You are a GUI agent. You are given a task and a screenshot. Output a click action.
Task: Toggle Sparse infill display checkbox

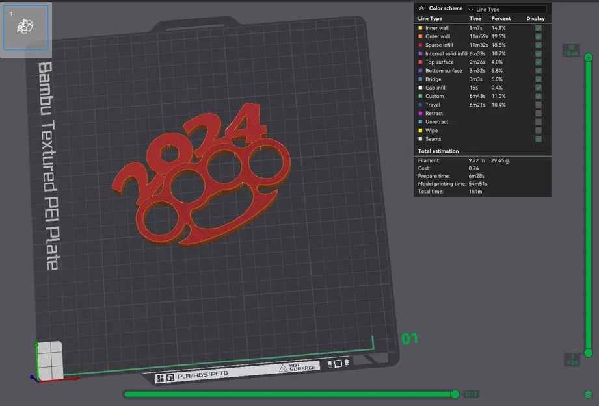[539, 45]
